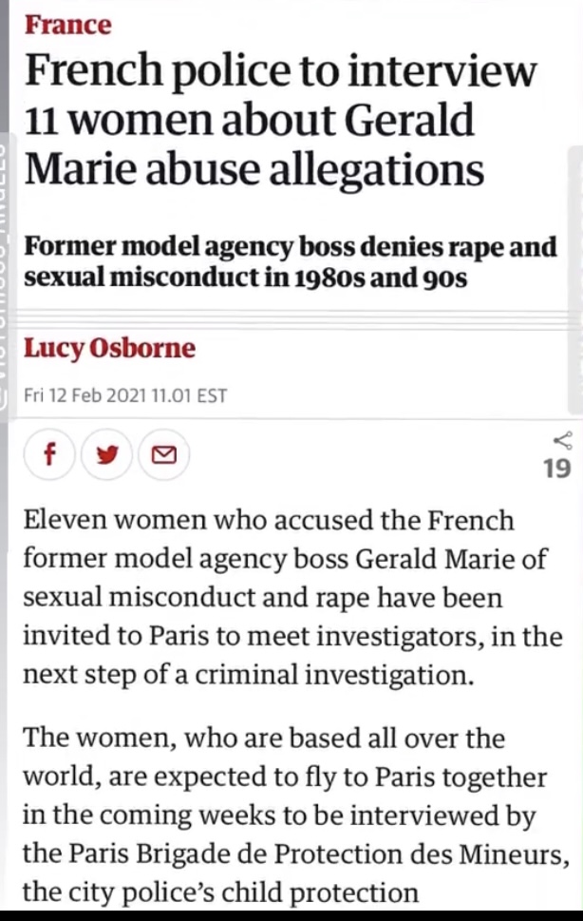Click the Fri 12 Feb 2021 timestamp
Image resolution: width=583 pixels, height=921 pixels.
125,395
